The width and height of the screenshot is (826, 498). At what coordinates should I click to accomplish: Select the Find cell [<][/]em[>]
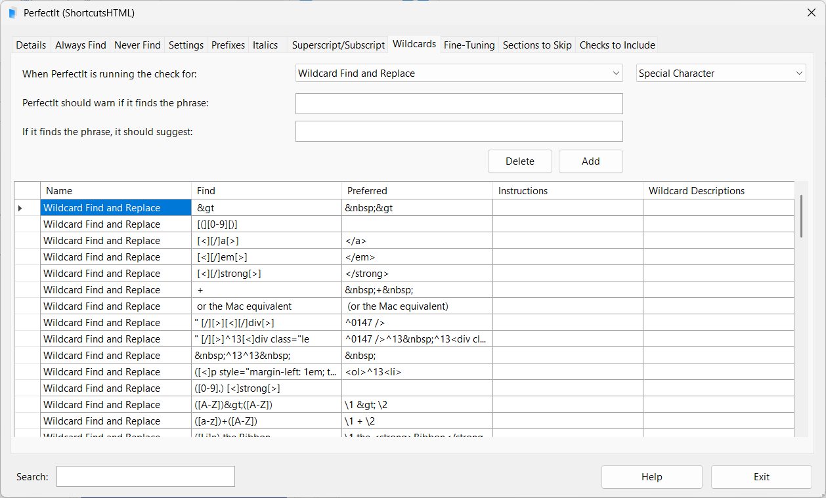point(267,257)
